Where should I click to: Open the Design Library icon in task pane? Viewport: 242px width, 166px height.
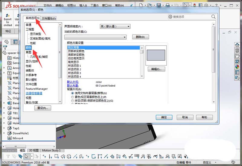coord(237,50)
